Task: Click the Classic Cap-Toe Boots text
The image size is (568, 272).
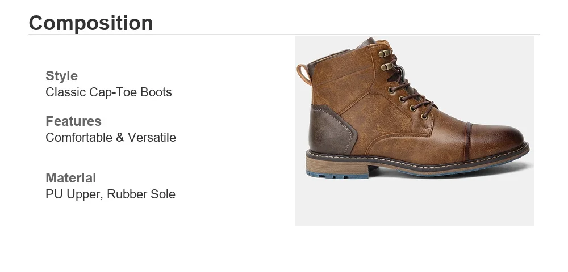Action: (x=108, y=92)
